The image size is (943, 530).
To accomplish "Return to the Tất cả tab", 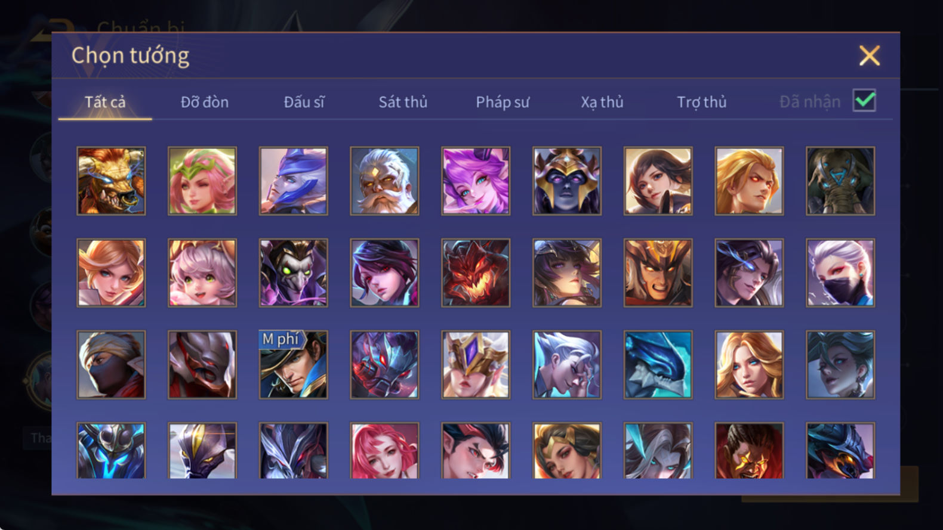I will pos(105,102).
